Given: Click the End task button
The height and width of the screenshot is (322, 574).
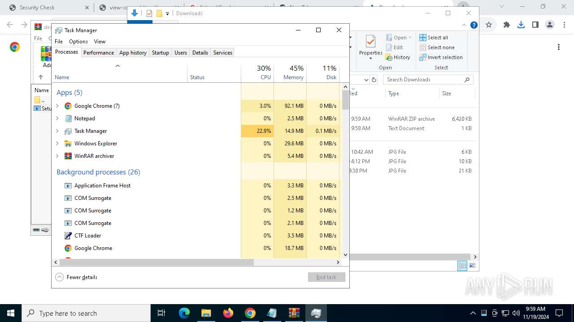Looking at the screenshot, I should 326,277.
